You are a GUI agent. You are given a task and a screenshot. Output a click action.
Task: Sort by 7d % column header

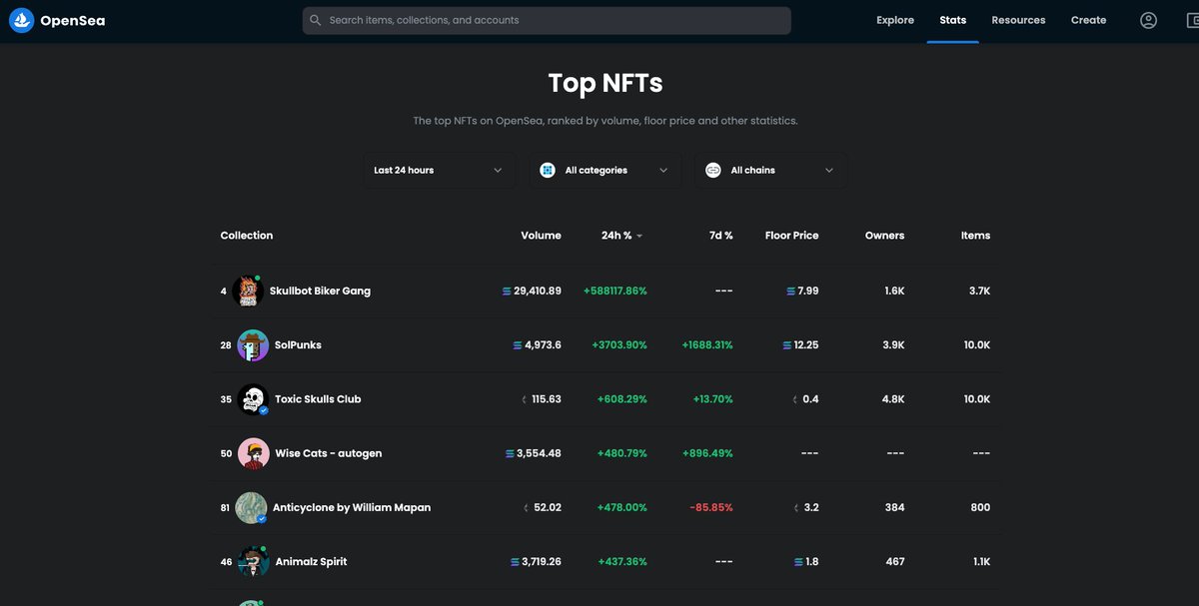click(x=721, y=236)
